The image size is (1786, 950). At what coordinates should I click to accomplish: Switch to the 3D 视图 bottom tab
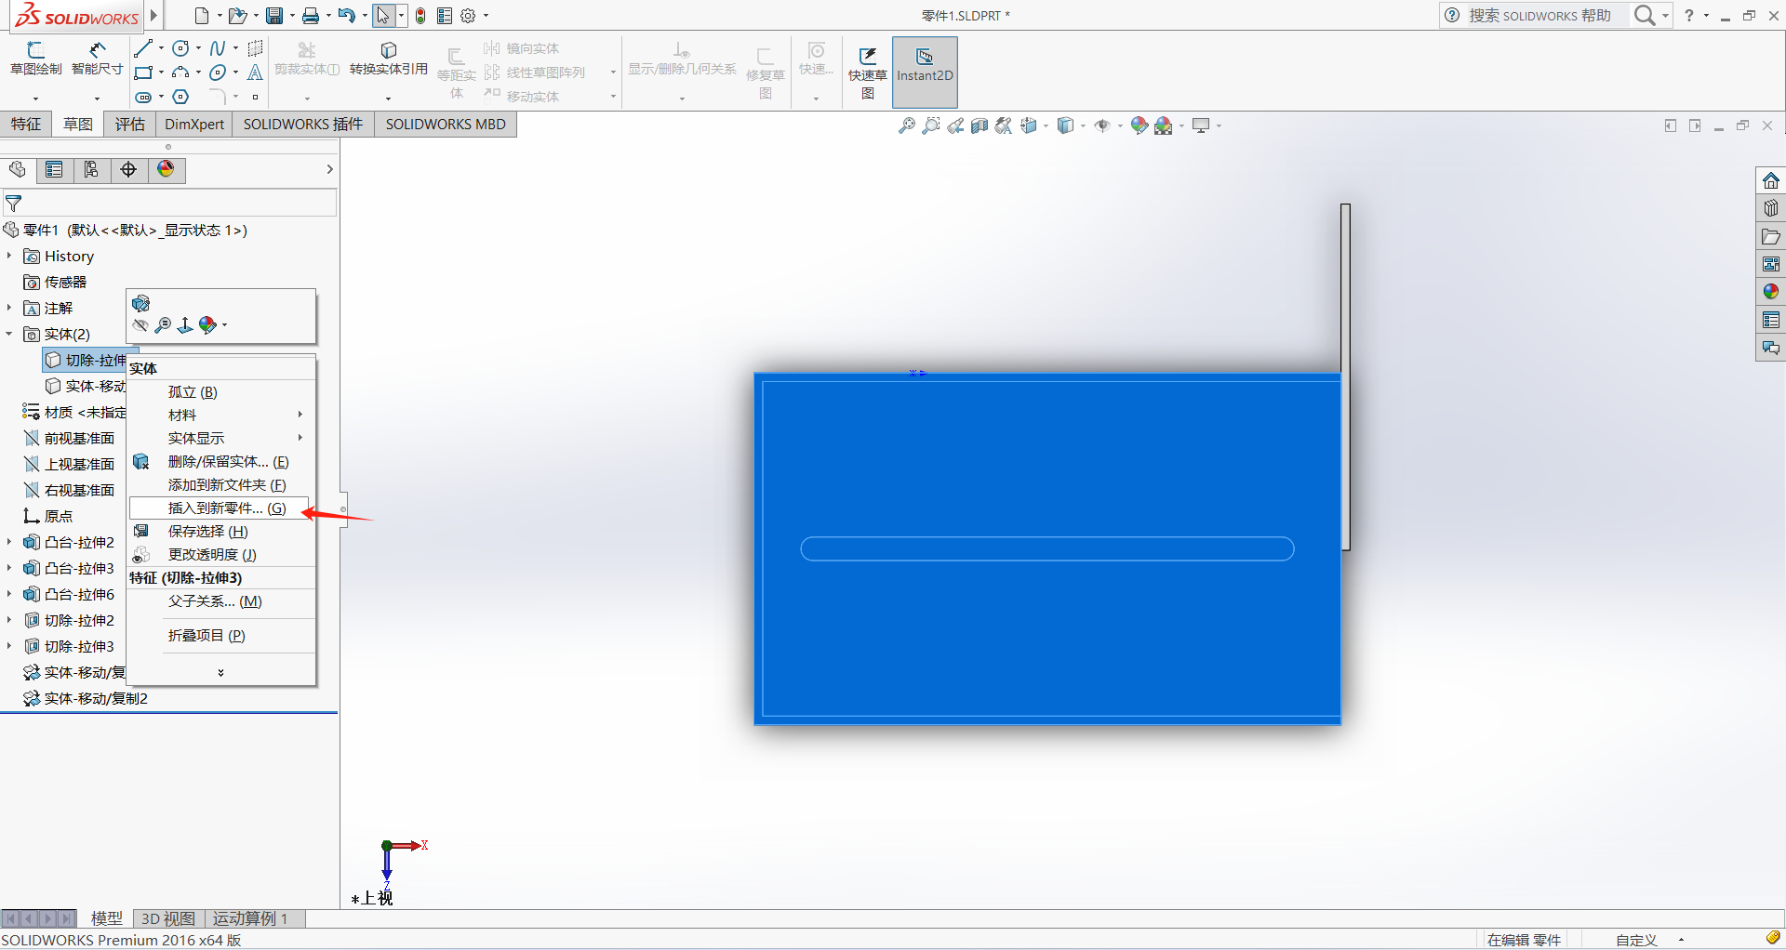[x=168, y=918]
